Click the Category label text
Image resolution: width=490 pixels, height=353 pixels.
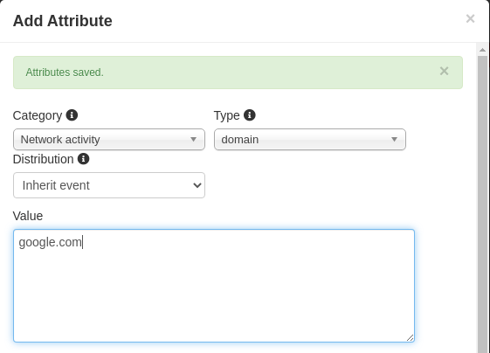point(38,115)
